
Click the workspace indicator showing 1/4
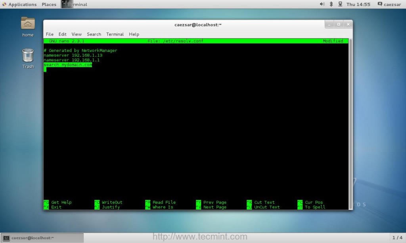point(398,237)
